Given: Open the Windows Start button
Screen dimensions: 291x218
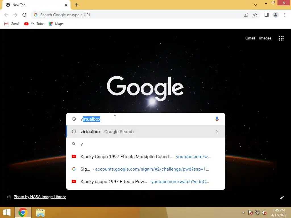Looking at the screenshot, I should [x=7, y=212].
